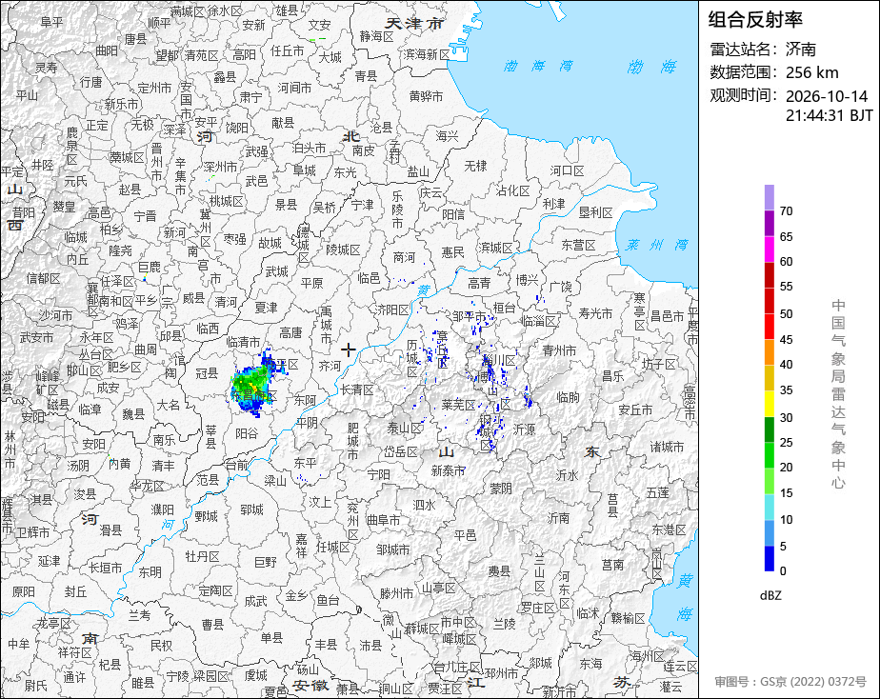Select the 安丘市 map label
The height and width of the screenshot is (699, 880).
click(x=635, y=410)
